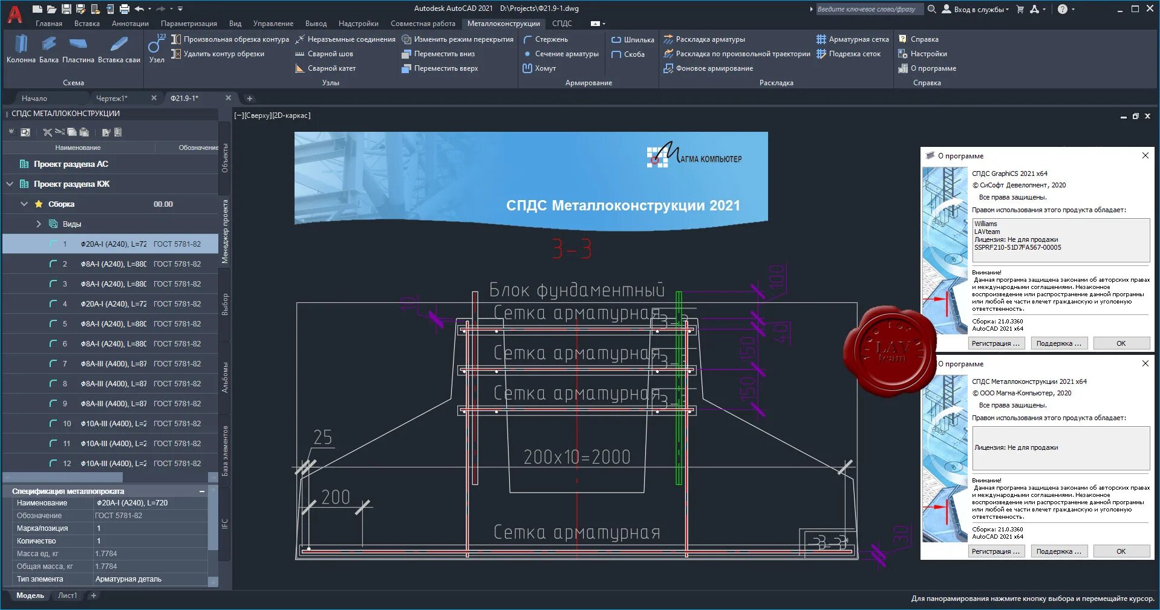Open the Help question-mark dropdown arrow
The height and width of the screenshot is (610, 1160).
coord(1073,9)
